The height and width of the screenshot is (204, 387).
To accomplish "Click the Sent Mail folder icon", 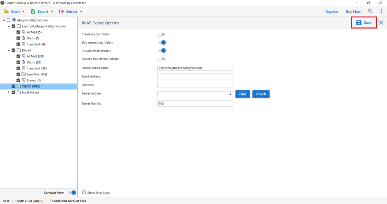I will [23, 75].
